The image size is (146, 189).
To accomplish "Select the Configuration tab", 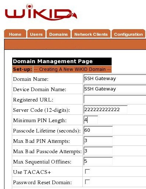I will pos(128,34).
